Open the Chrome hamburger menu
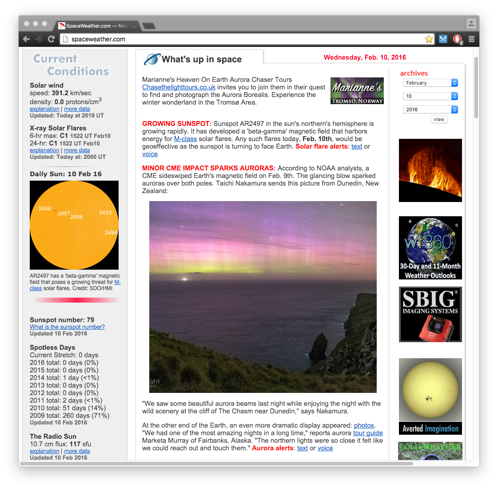 coord(471,39)
